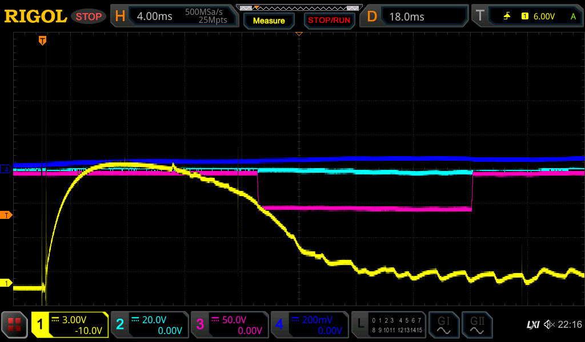The height and width of the screenshot is (342, 585).
Task: Open the function navigation icon at bottom-left
Action: click(14, 325)
